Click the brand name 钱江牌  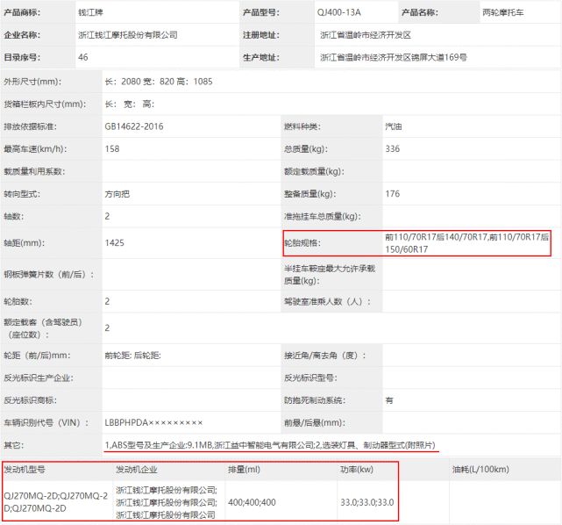(x=90, y=12)
